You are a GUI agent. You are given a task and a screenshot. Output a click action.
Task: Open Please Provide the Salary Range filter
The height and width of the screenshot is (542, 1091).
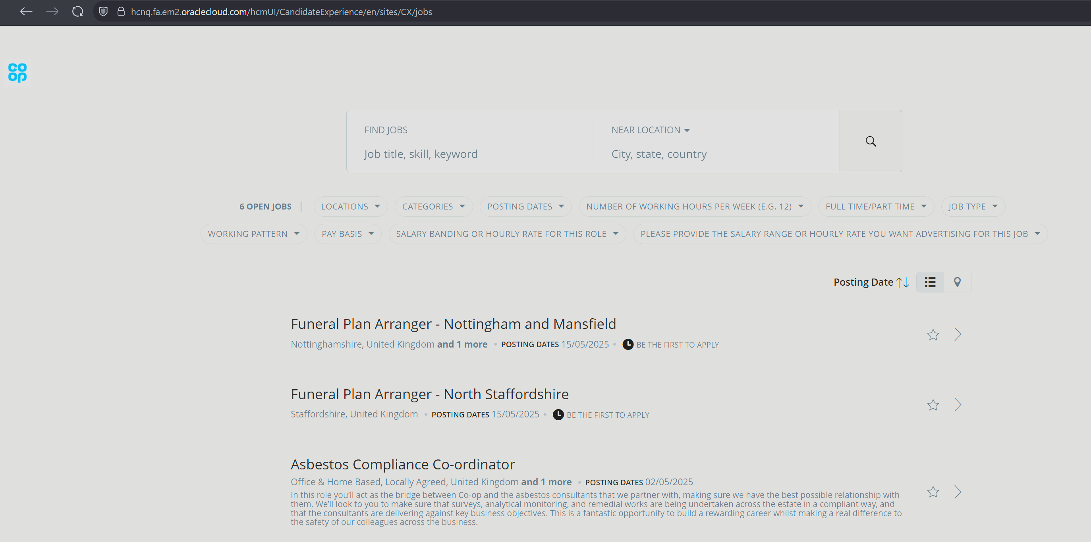click(840, 234)
